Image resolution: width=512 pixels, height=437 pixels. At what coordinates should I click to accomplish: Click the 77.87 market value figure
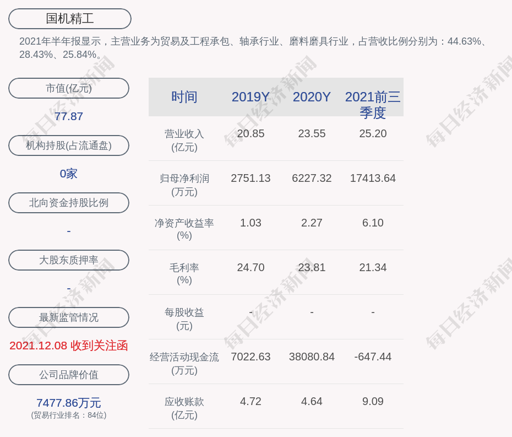pos(69,116)
